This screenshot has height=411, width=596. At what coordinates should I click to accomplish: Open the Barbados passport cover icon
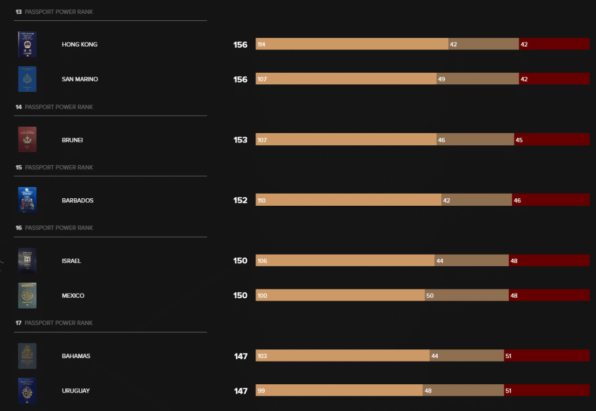[x=27, y=200]
